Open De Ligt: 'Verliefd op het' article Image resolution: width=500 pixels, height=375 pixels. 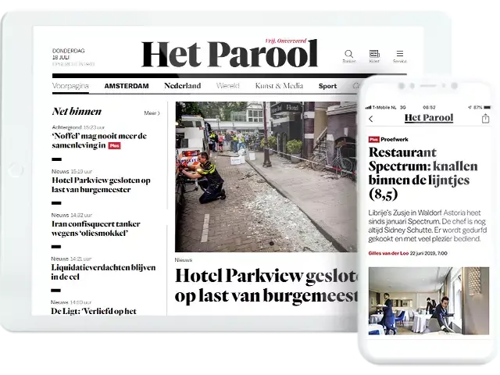click(x=94, y=311)
